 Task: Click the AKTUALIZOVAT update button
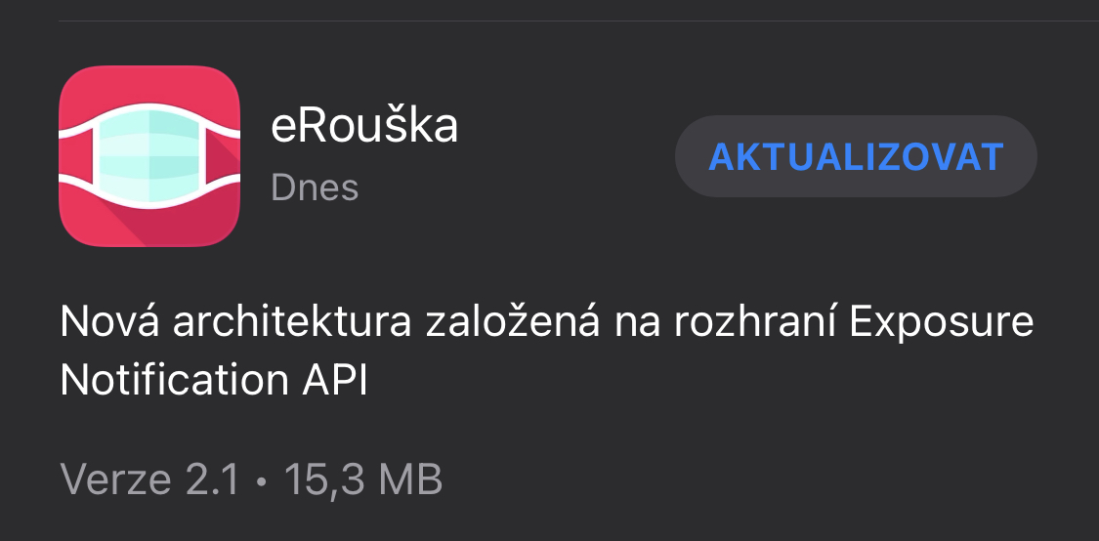pos(856,156)
